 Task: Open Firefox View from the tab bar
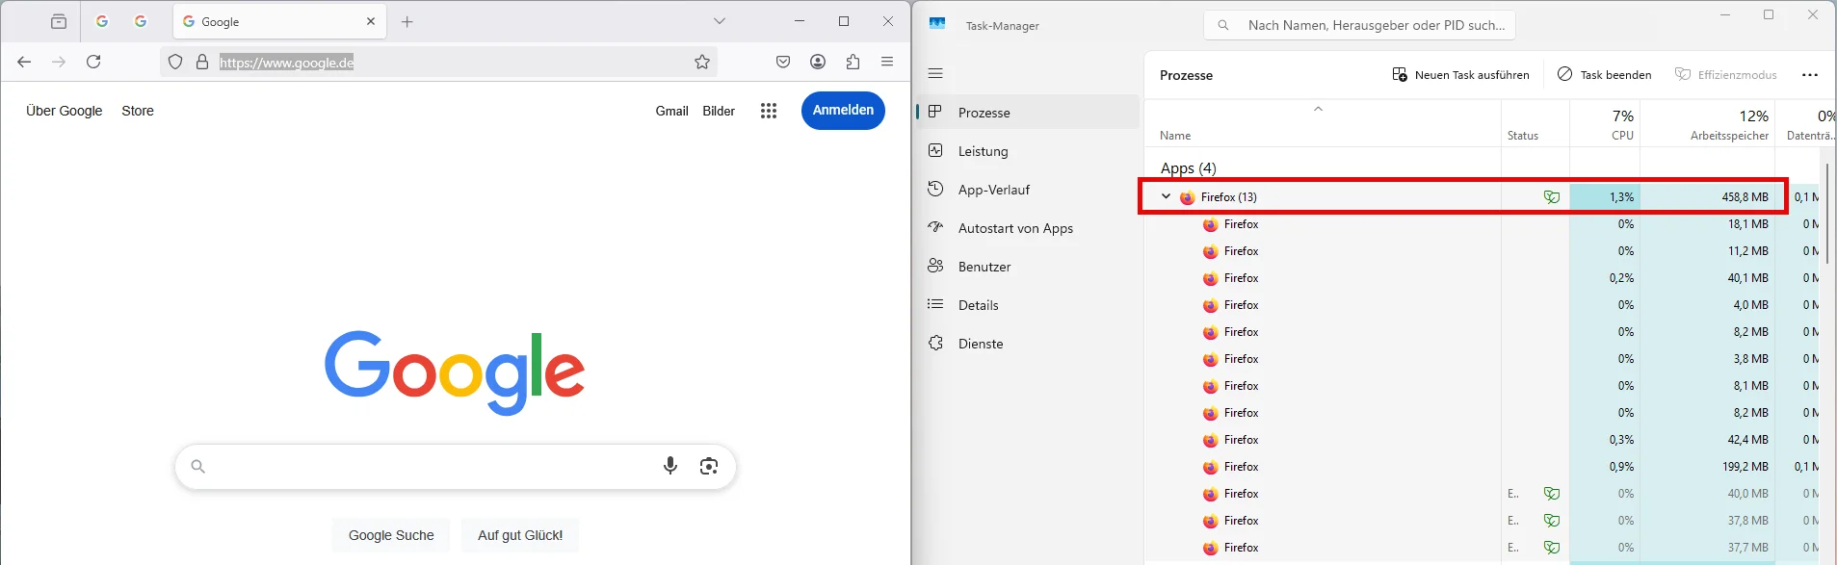tap(59, 21)
